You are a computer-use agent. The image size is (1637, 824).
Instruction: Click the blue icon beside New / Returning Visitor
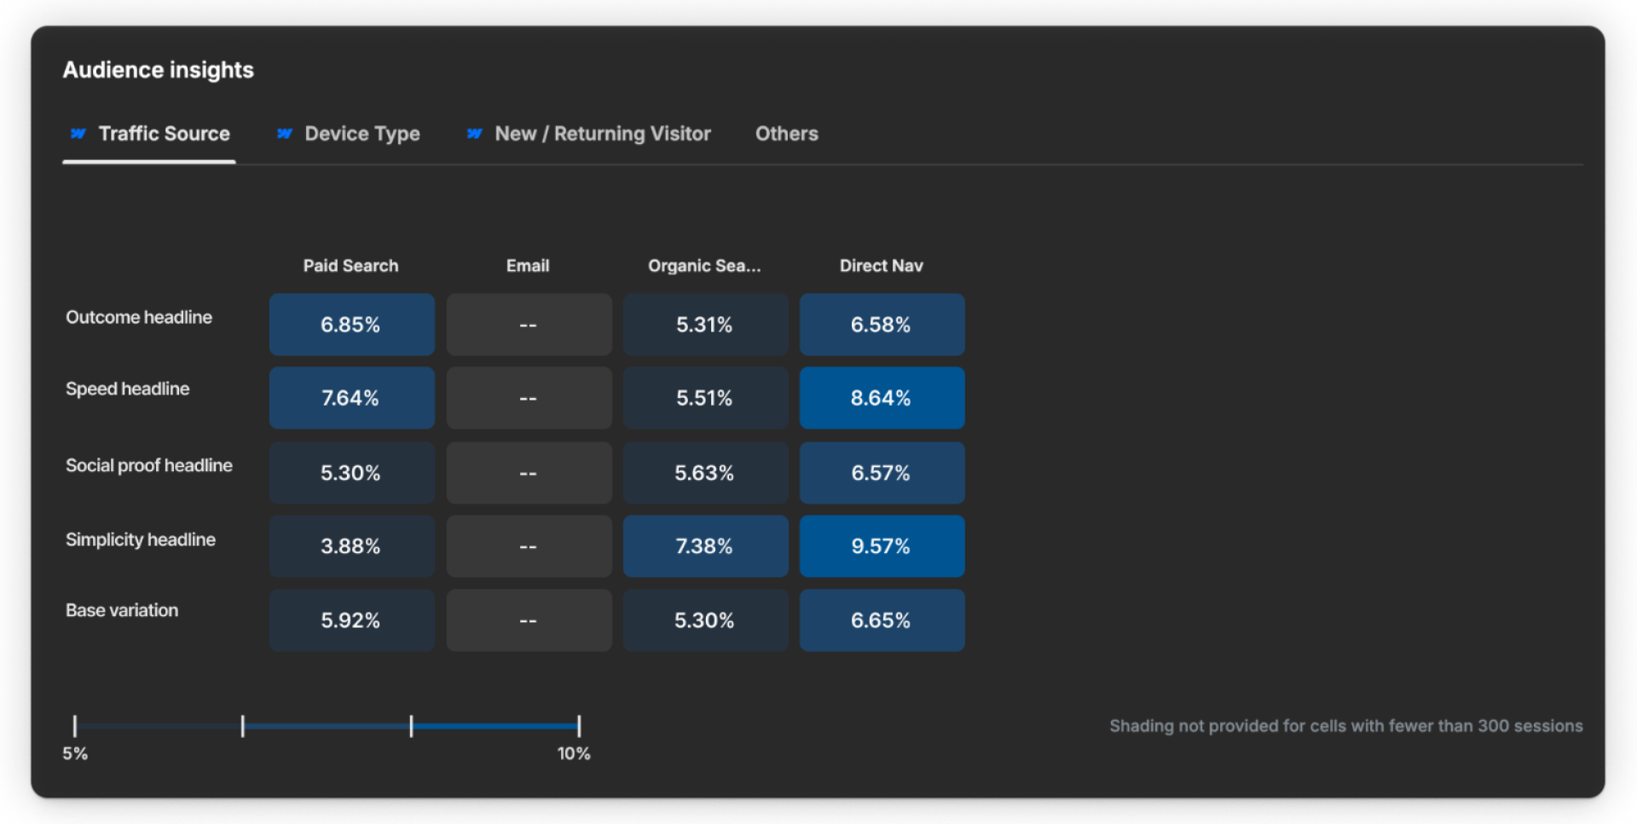(x=475, y=134)
